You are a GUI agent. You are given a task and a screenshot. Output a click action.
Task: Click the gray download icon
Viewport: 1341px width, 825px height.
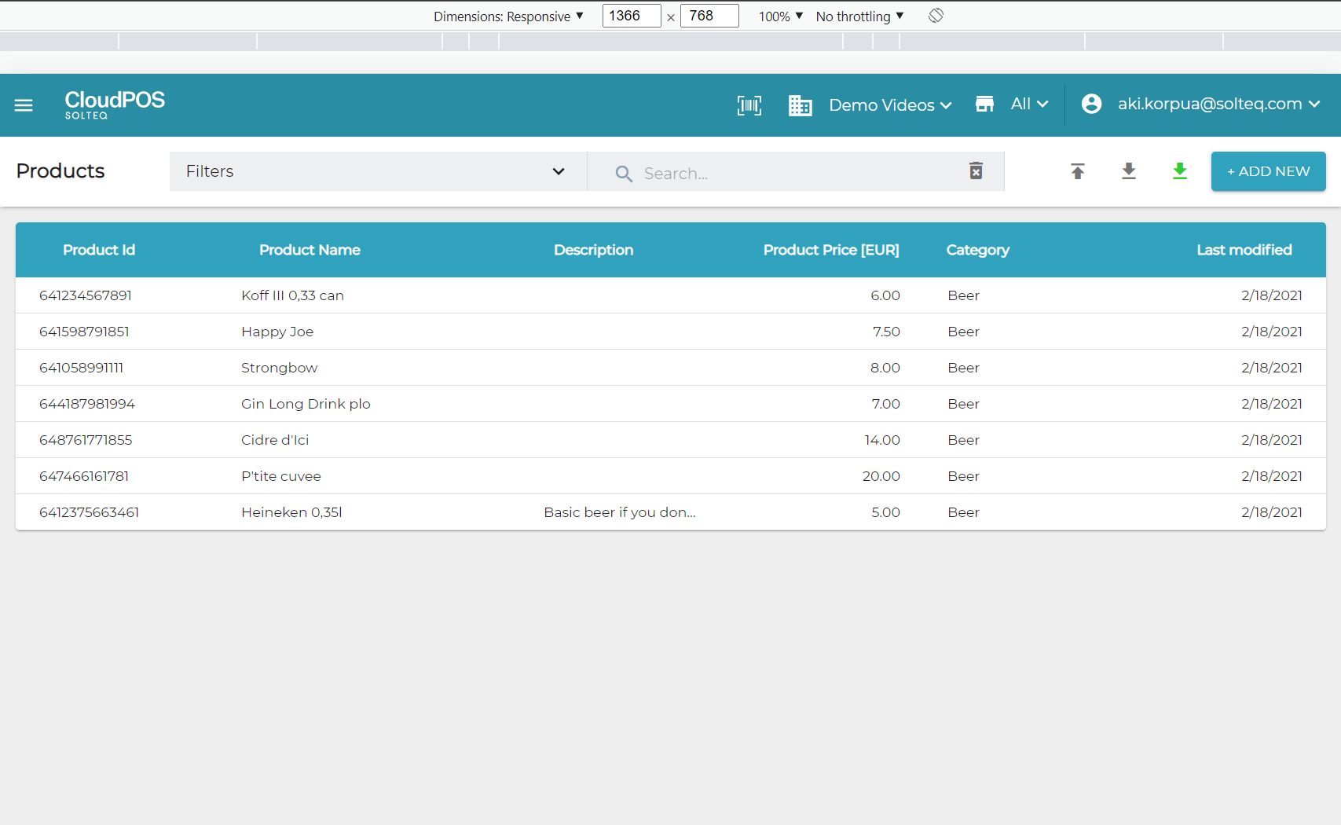tap(1128, 171)
